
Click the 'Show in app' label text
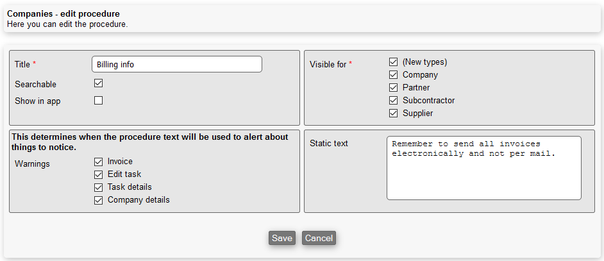tap(37, 101)
